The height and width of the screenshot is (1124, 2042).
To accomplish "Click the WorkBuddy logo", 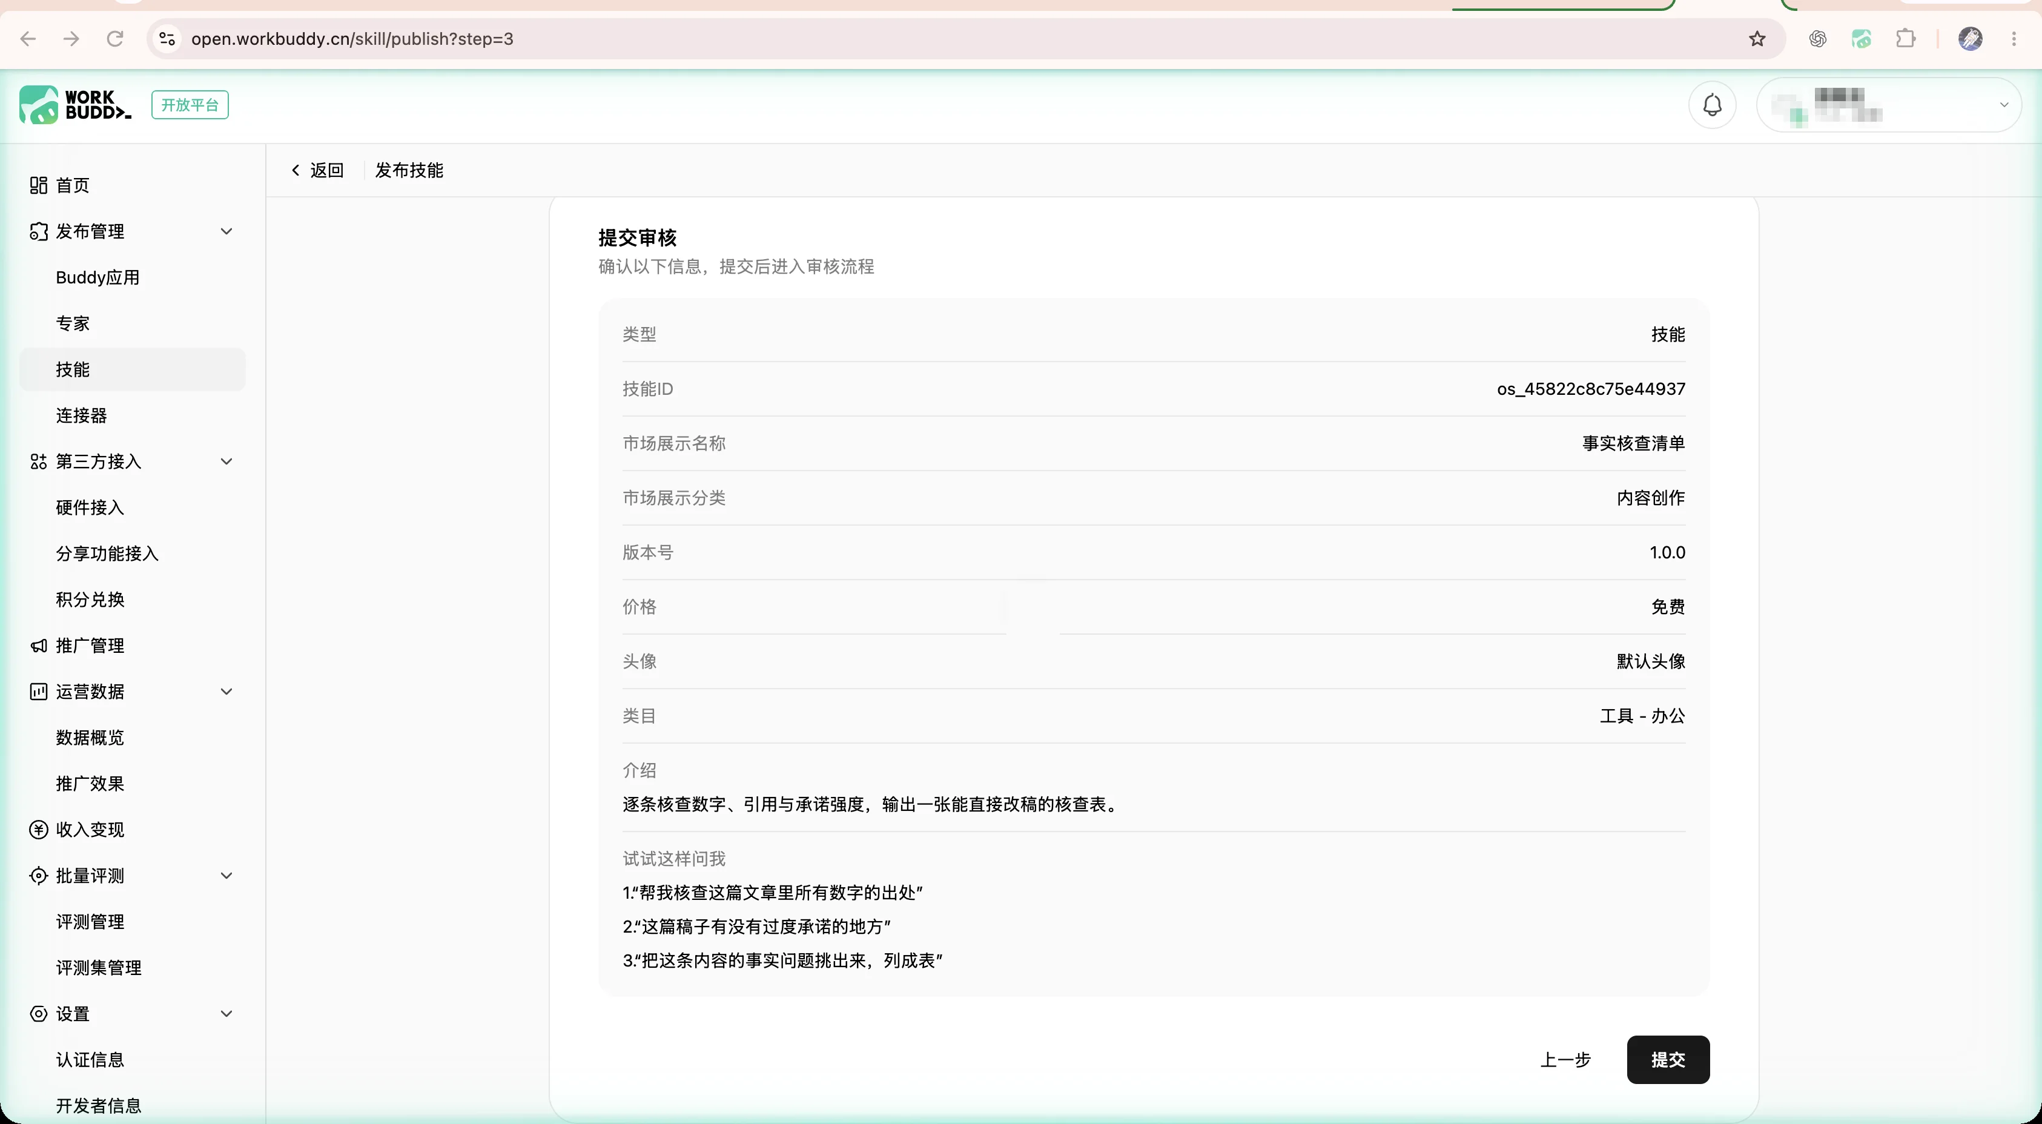I will pos(75,105).
